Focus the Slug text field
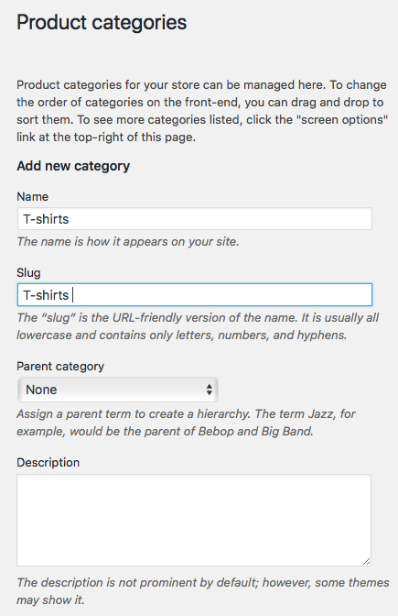The height and width of the screenshot is (616, 398). point(195,294)
